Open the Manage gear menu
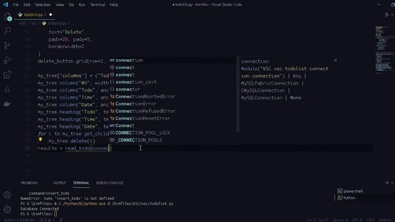 pyautogui.click(x=7, y=209)
